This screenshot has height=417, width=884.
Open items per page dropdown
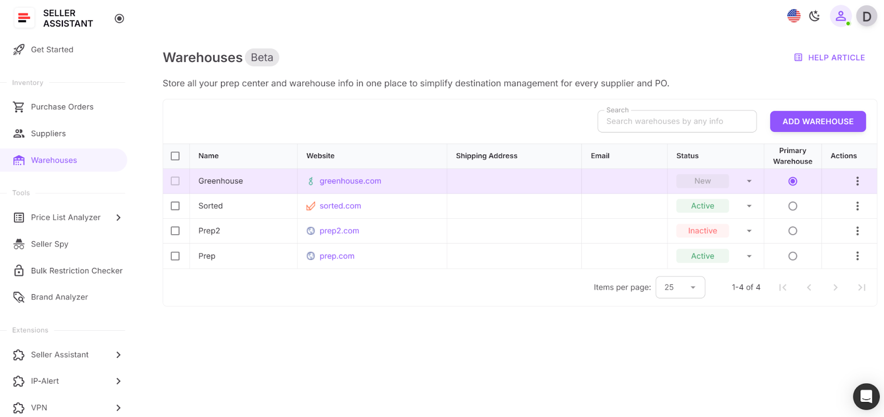click(x=680, y=287)
